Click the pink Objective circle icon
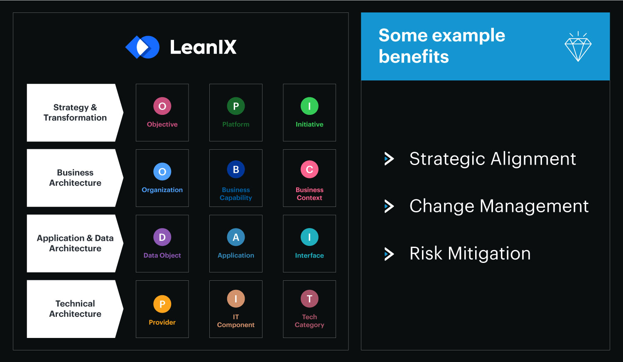 [162, 106]
